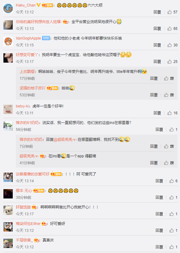Reply to 谈着最懒的恋爱可好's comment
Image resolution: width=180 pixels, height=253 pixels.
click(159, 181)
